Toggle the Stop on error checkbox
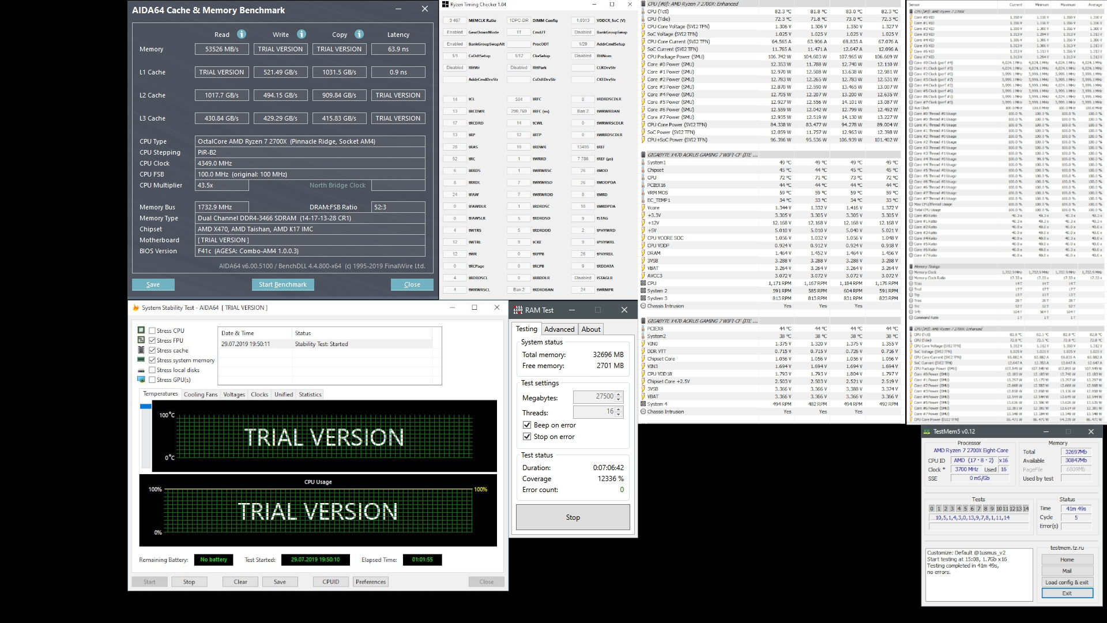 [527, 437]
